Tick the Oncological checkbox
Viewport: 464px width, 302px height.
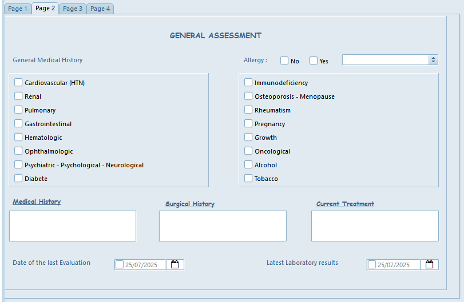[x=248, y=151]
